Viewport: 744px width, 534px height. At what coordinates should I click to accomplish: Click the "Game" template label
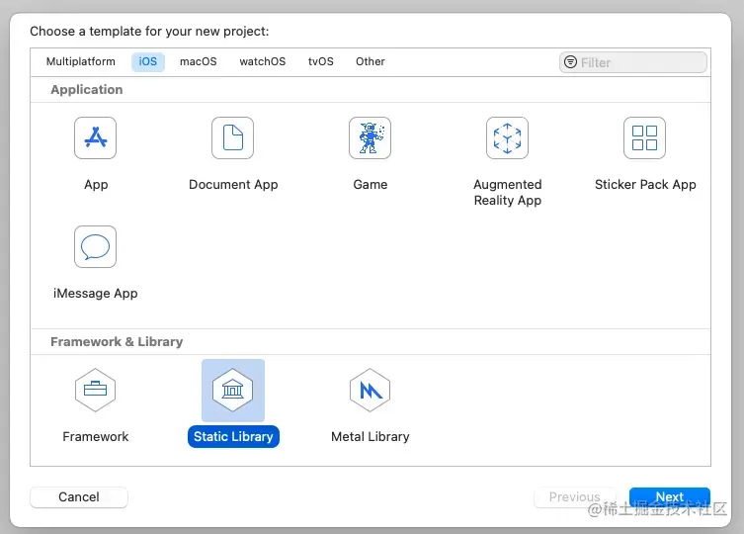(x=371, y=184)
